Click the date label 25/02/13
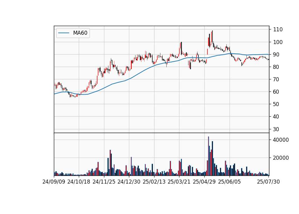This screenshot has width=299, height=214. tap(154, 182)
